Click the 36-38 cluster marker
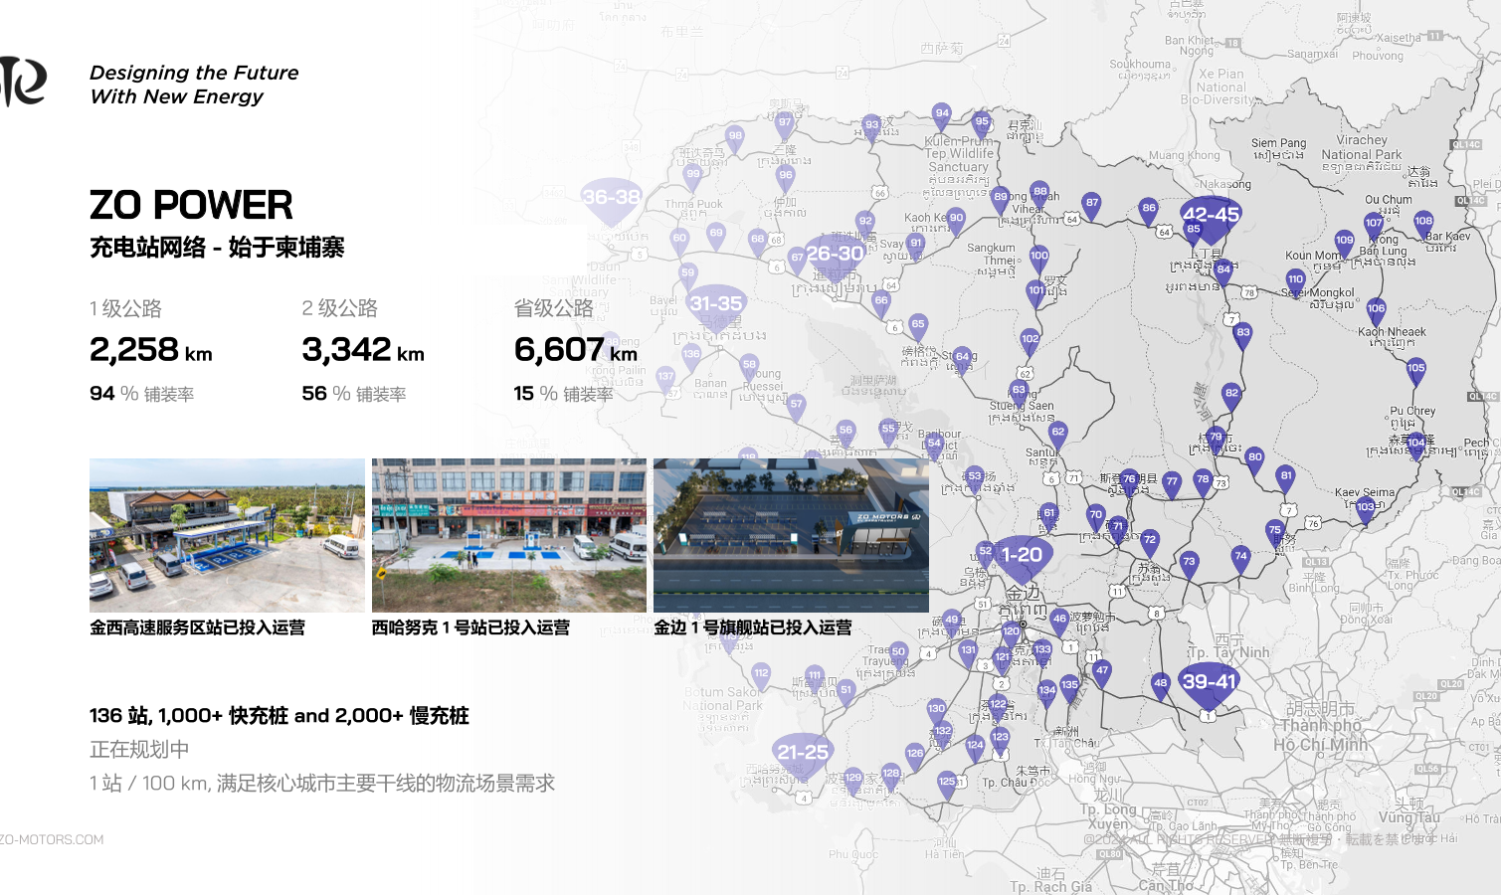Image resolution: width=1501 pixels, height=895 pixels. [612, 202]
